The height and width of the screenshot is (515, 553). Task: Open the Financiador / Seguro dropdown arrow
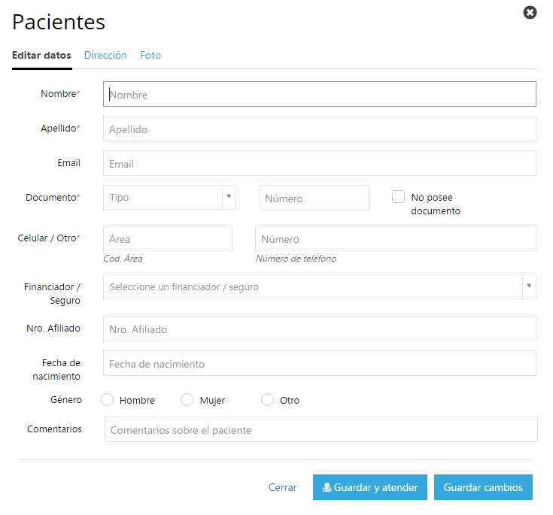(529, 286)
